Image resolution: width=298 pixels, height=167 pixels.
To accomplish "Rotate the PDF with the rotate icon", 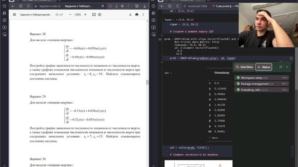I will pos(100,14).
